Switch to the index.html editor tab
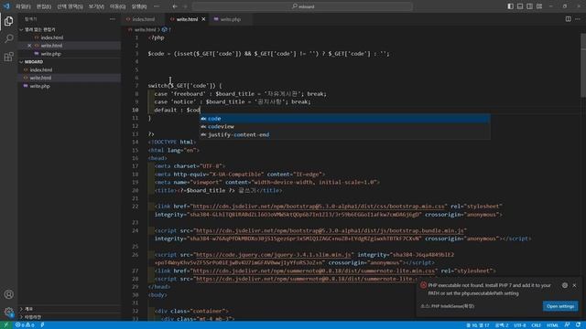This screenshot has height=329, width=586. coord(143,19)
